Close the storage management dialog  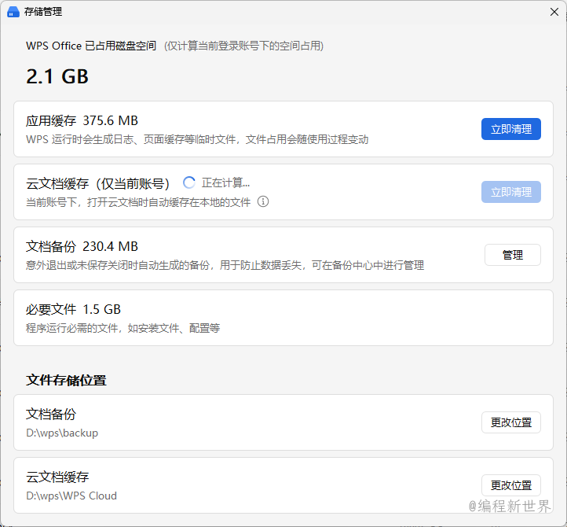[x=554, y=12]
